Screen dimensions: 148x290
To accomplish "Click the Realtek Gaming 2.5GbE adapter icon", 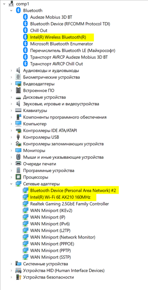I will click(x=25, y=204).
